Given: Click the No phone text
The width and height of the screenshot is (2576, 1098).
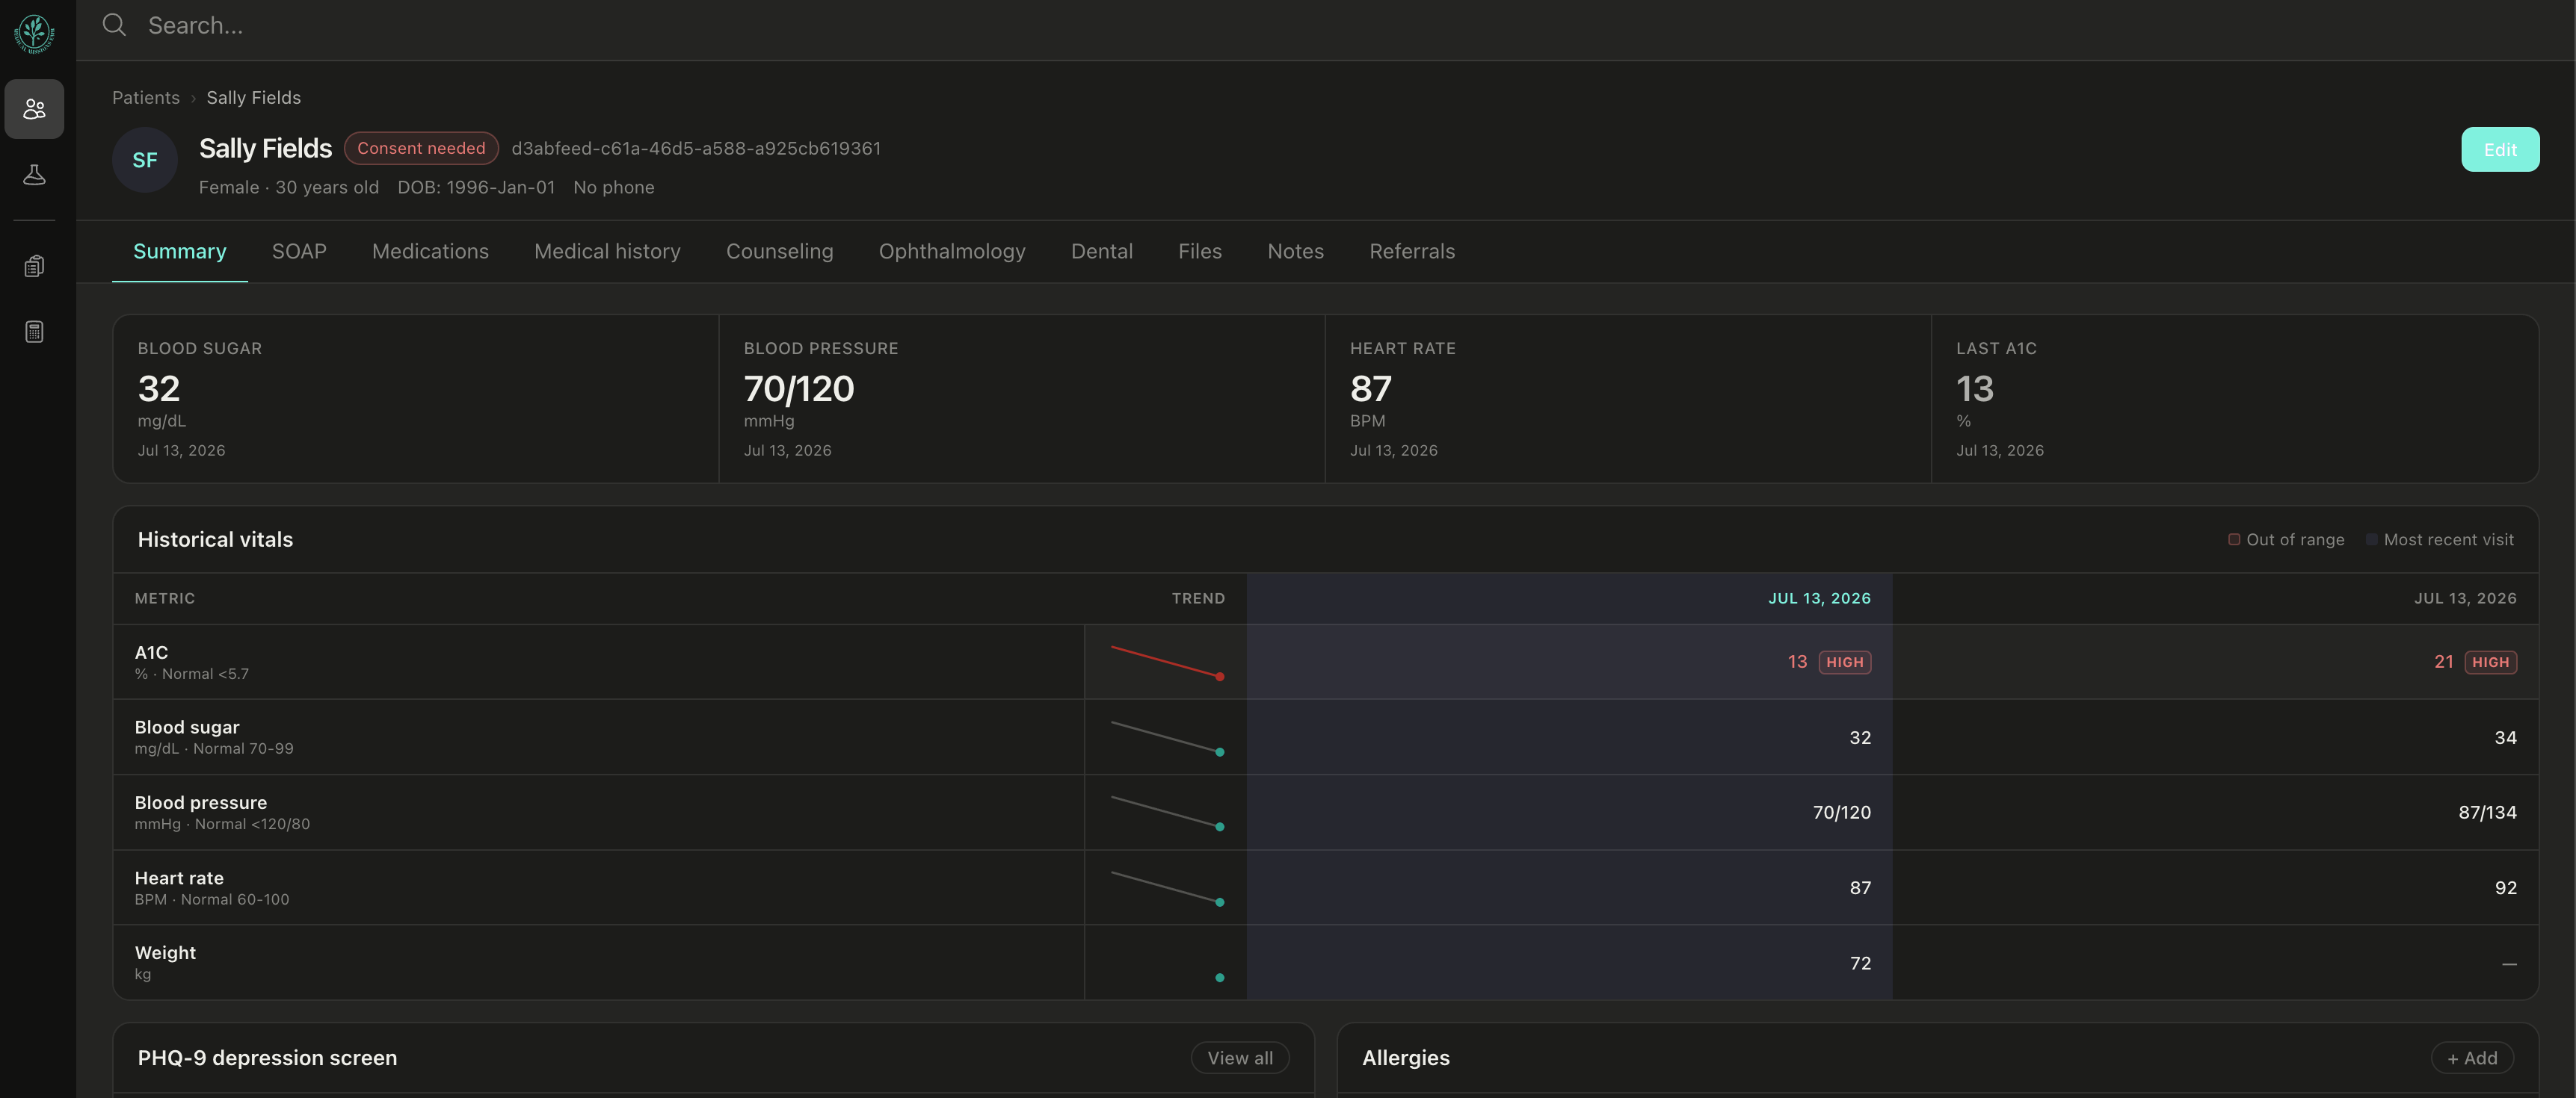Looking at the screenshot, I should (614, 187).
